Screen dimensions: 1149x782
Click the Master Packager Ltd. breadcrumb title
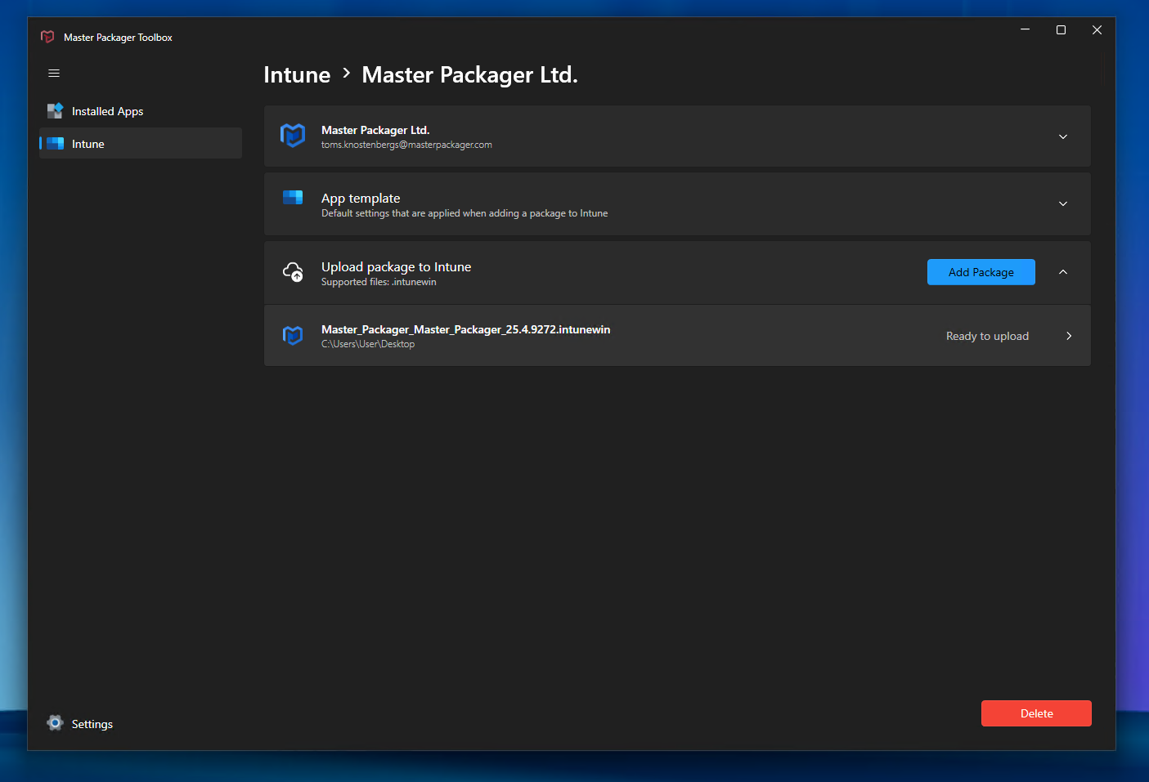469,75
